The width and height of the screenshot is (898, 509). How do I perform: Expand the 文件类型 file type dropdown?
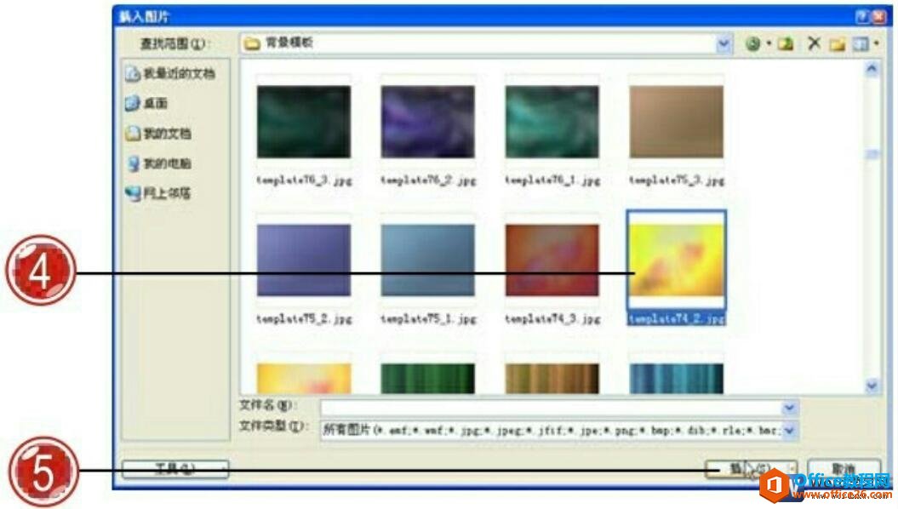coord(790,432)
